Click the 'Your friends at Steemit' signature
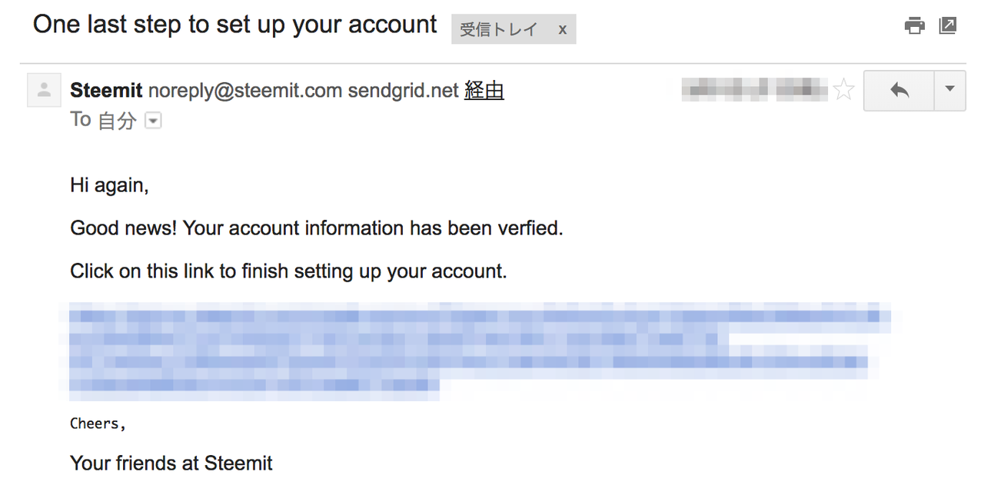 [x=171, y=463]
